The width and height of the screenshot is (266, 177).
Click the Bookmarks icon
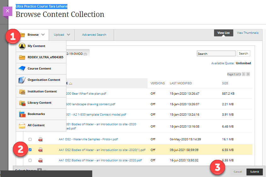click(22, 114)
